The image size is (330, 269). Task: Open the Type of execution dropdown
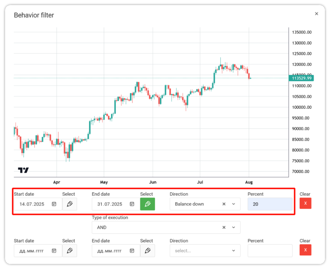click(234, 227)
